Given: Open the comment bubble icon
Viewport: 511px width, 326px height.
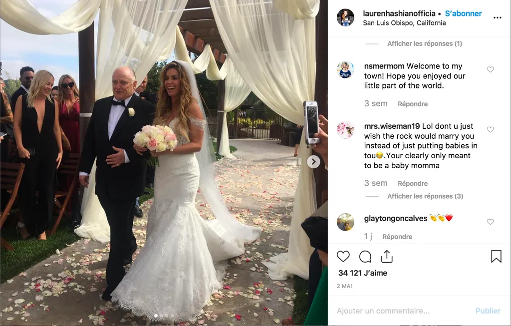Looking at the screenshot, I should tap(365, 257).
